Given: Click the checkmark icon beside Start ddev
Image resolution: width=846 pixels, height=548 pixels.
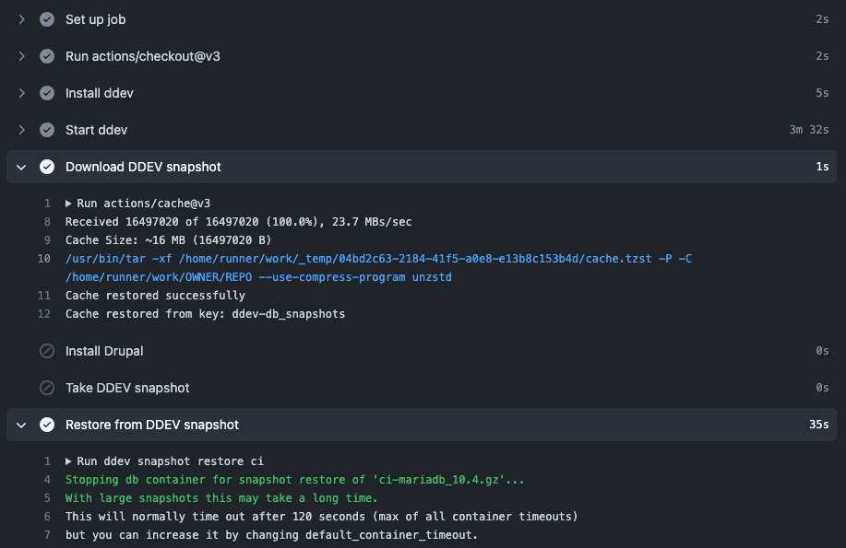Looking at the screenshot, I should (46, 130).
